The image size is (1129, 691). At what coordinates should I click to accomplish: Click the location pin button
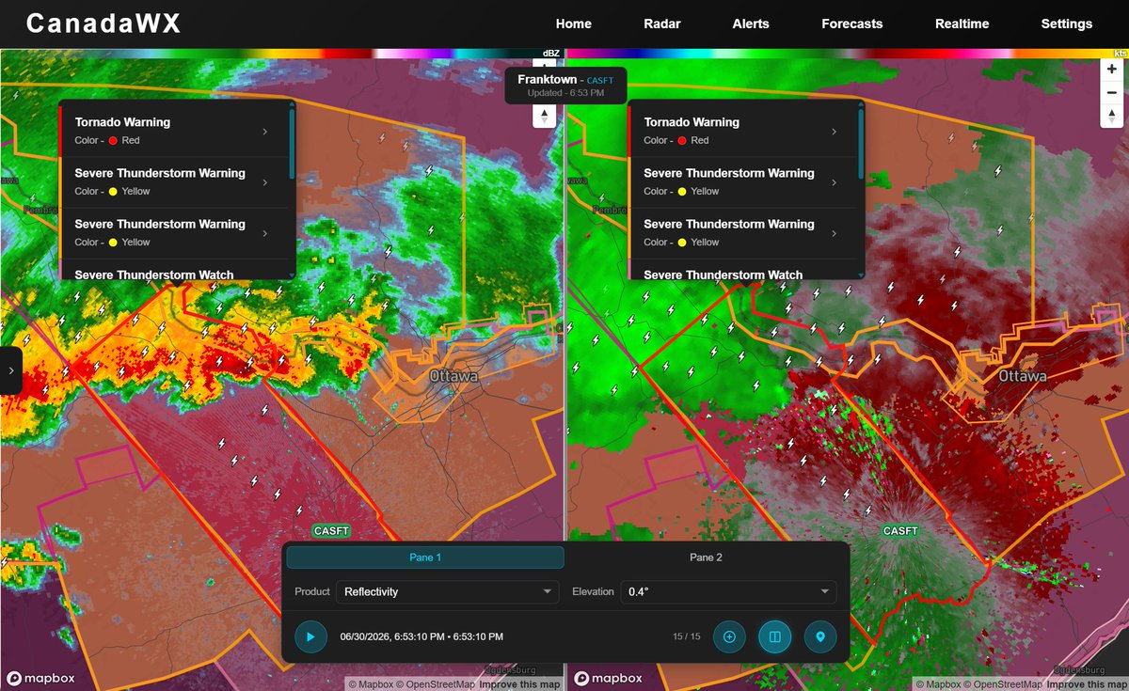pos(820,636)
